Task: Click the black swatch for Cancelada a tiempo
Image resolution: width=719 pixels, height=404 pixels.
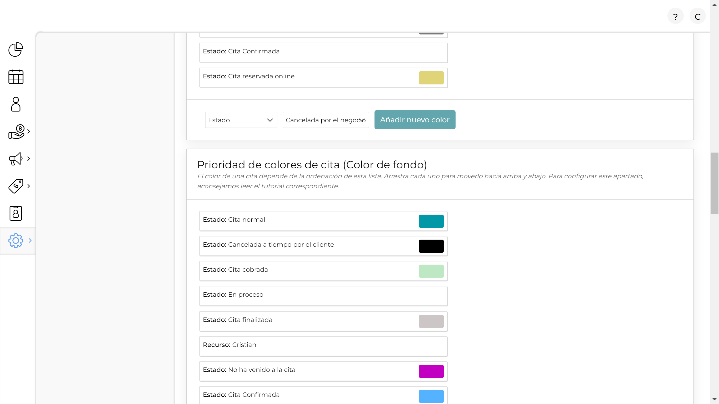Action: [431, 246]
